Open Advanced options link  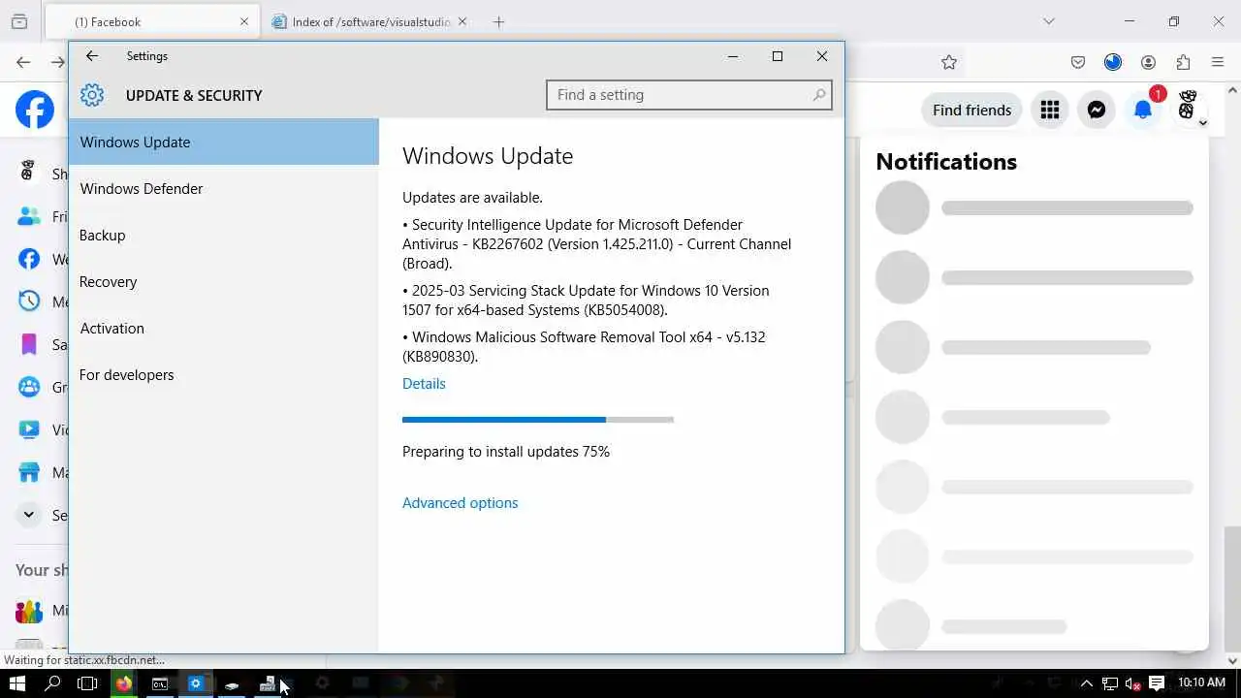point(461,503)
